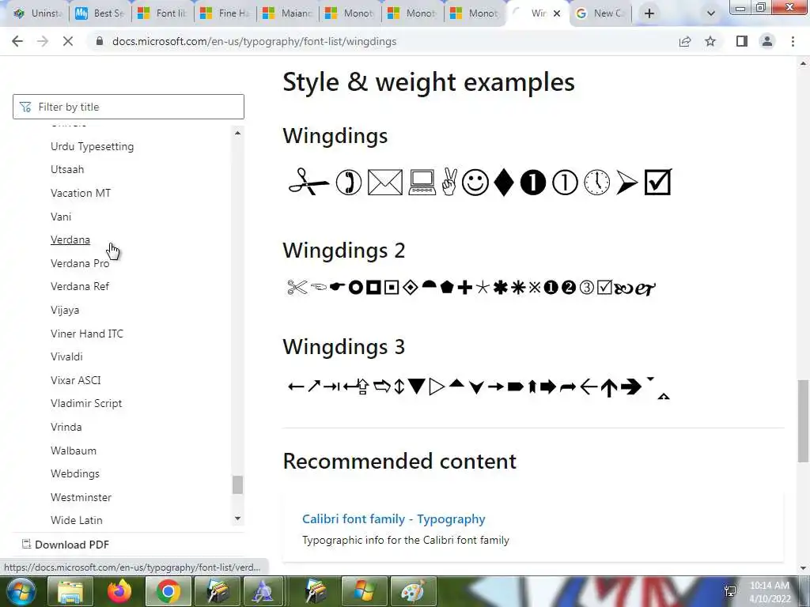Screen dimensions: 810x607
Task: Open Calibri font family - Typography link
Action: click(394, 519)
